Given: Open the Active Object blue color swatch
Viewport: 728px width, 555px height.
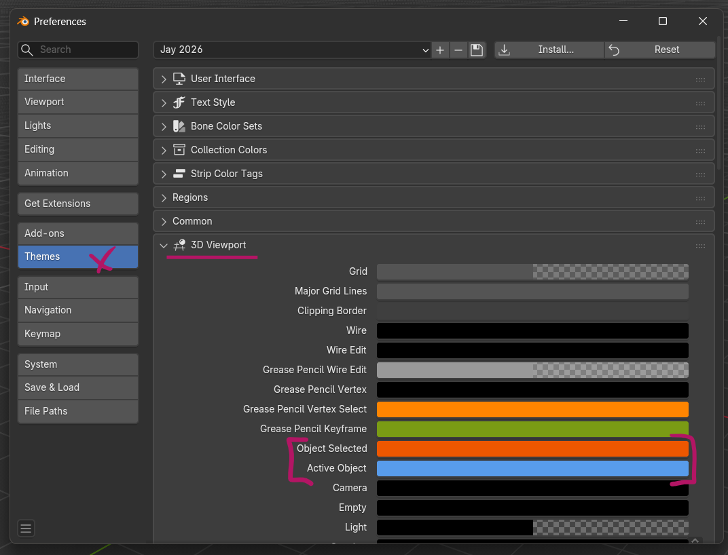Looking at the screenshot, I should point(532,468).
